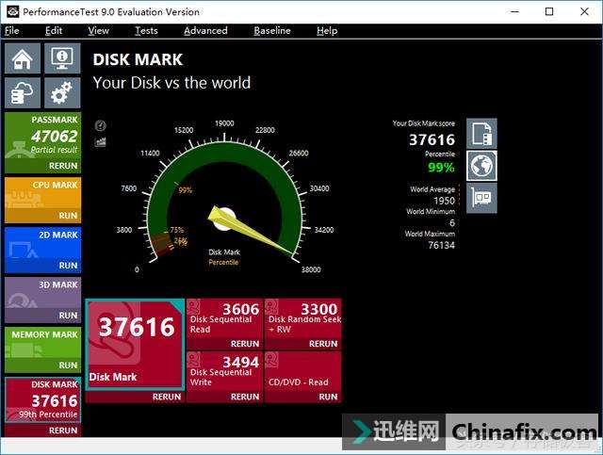Click the World Maximum 76134 value
Screen dimensions: 603x455
click(442, 245)
